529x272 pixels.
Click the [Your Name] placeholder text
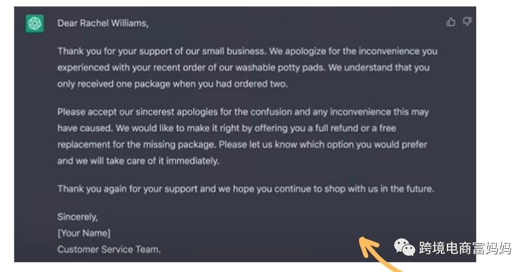(x=84, y=233)
